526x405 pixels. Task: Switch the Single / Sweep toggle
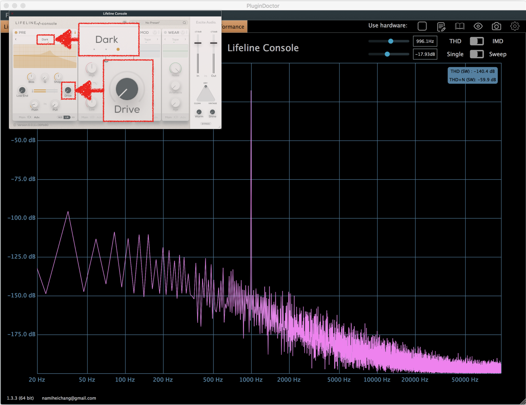click(477, 54)
